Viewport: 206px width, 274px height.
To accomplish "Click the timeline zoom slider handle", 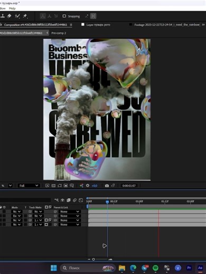I will (x=93, y=259).
